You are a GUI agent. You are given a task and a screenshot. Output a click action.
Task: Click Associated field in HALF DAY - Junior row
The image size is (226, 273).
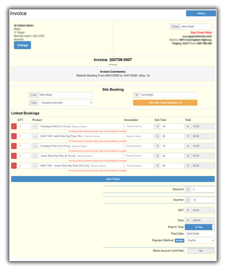click(139, 166)
